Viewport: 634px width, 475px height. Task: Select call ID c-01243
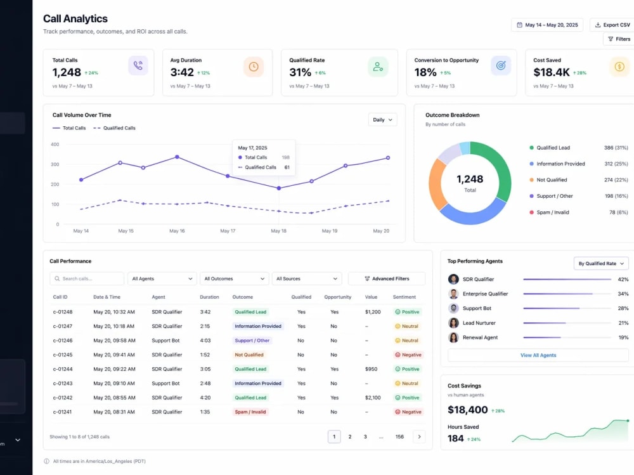63,384
